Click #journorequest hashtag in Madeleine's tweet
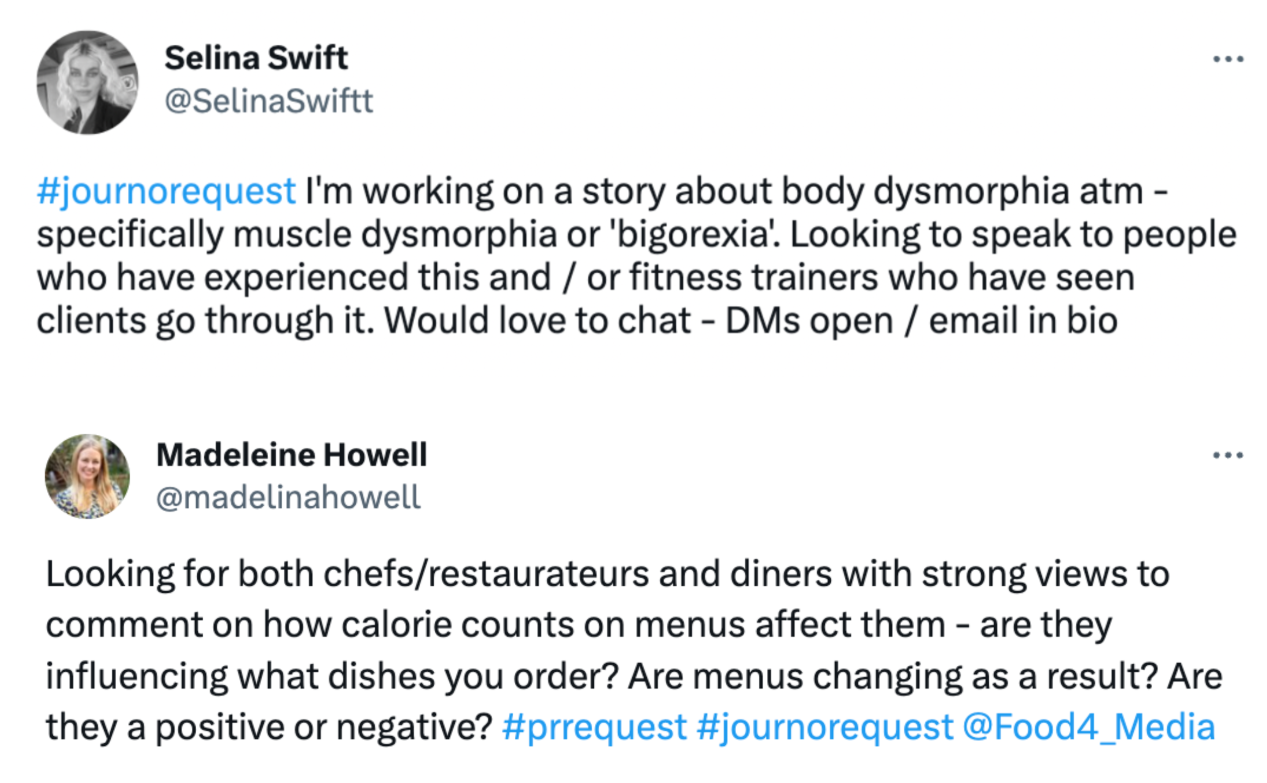 (825, 727)
